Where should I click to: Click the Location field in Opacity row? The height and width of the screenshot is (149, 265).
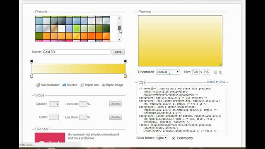[83, 104]
